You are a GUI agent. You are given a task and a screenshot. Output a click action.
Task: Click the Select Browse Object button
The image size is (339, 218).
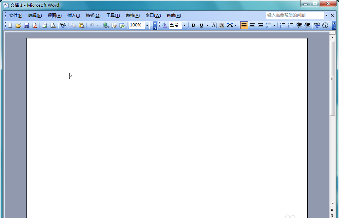[x=332, y=216]
